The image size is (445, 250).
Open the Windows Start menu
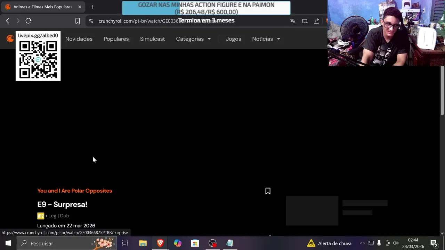coord(8,243)
